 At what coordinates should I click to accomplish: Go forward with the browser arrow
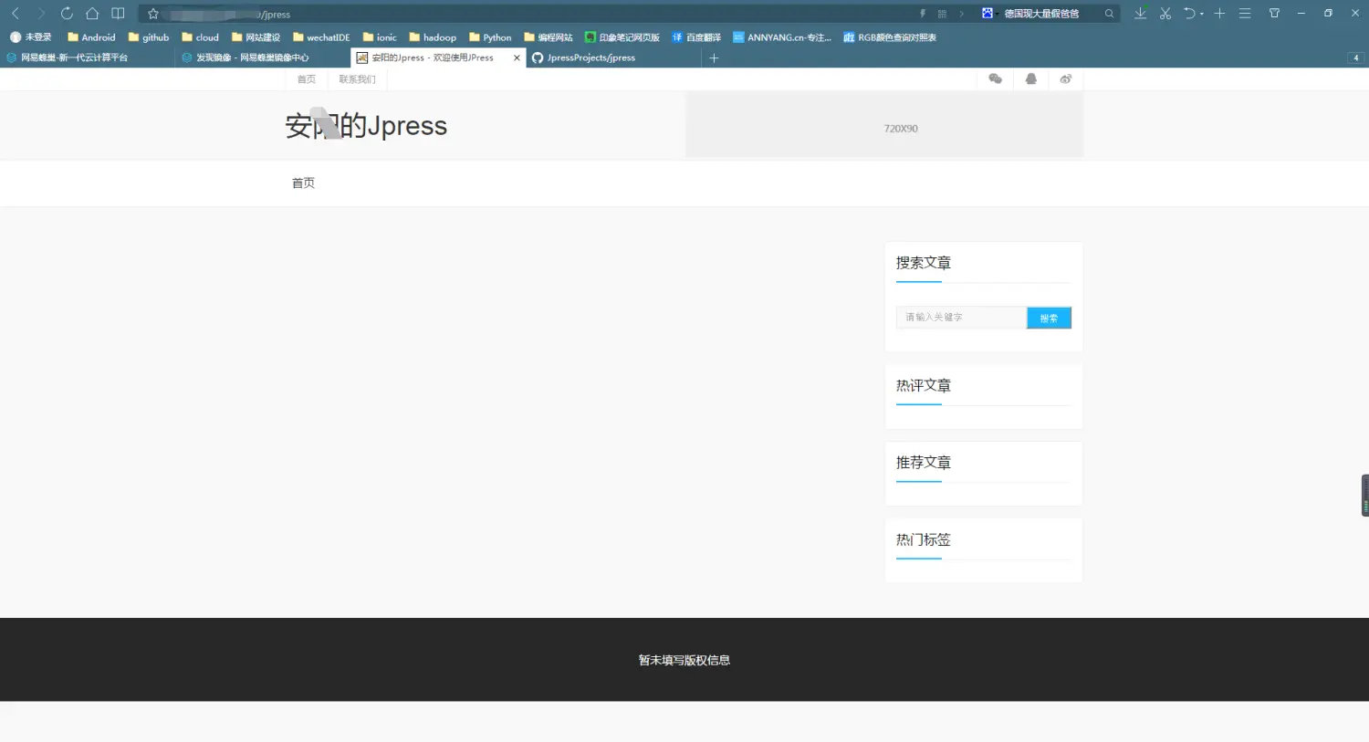point(41,14)
